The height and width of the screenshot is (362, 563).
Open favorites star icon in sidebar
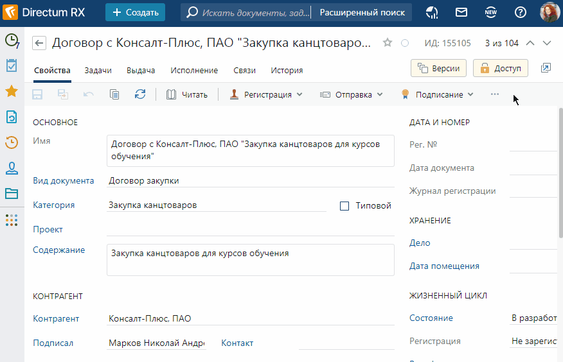[12, 91]
